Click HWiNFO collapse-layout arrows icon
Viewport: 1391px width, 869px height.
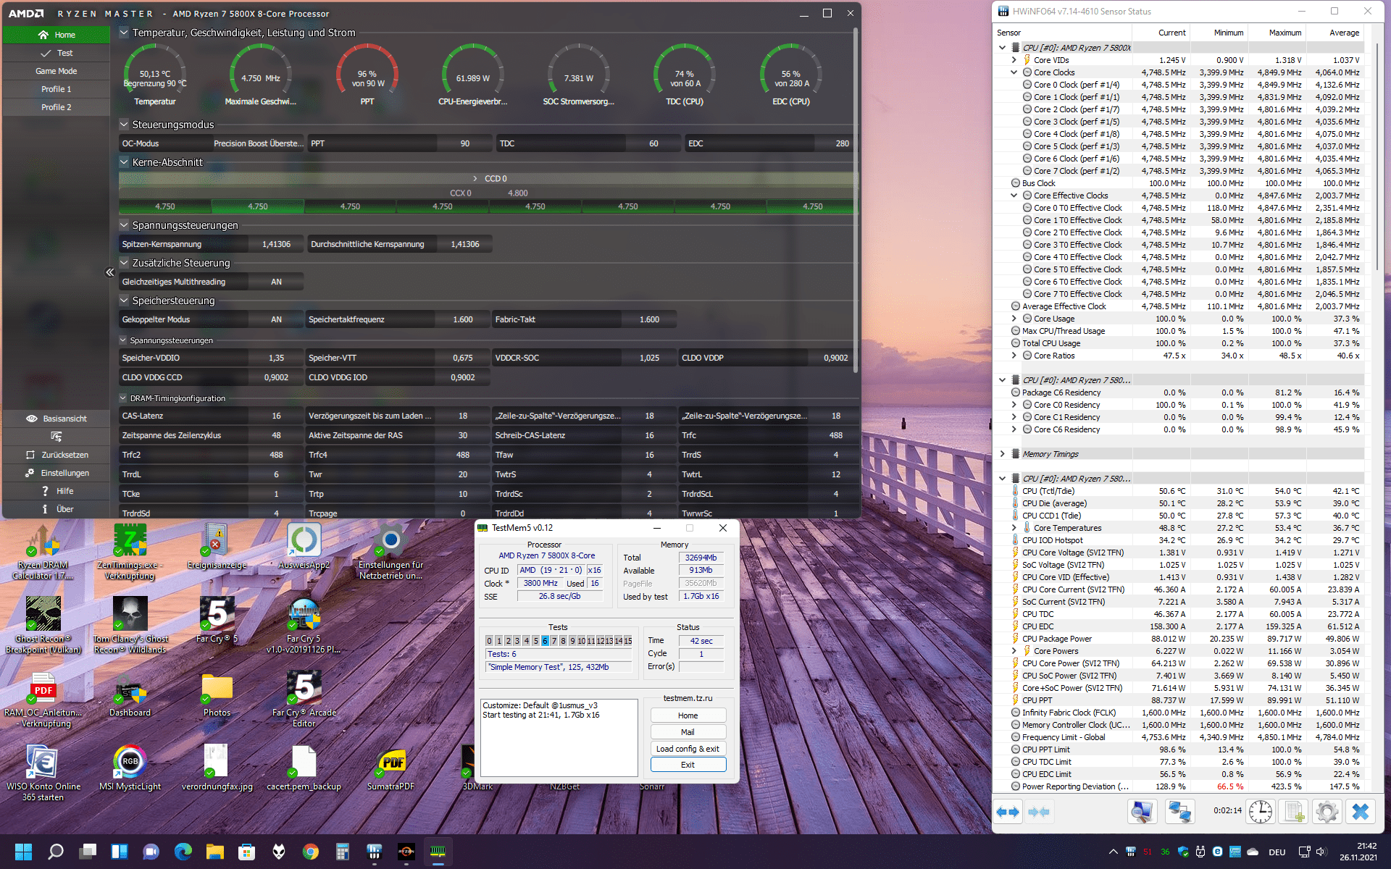coord(1038,812)
